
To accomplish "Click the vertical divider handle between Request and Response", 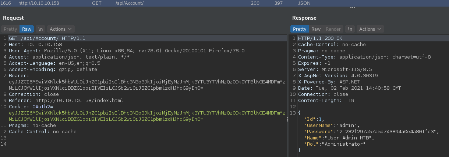I will point(288,119).
